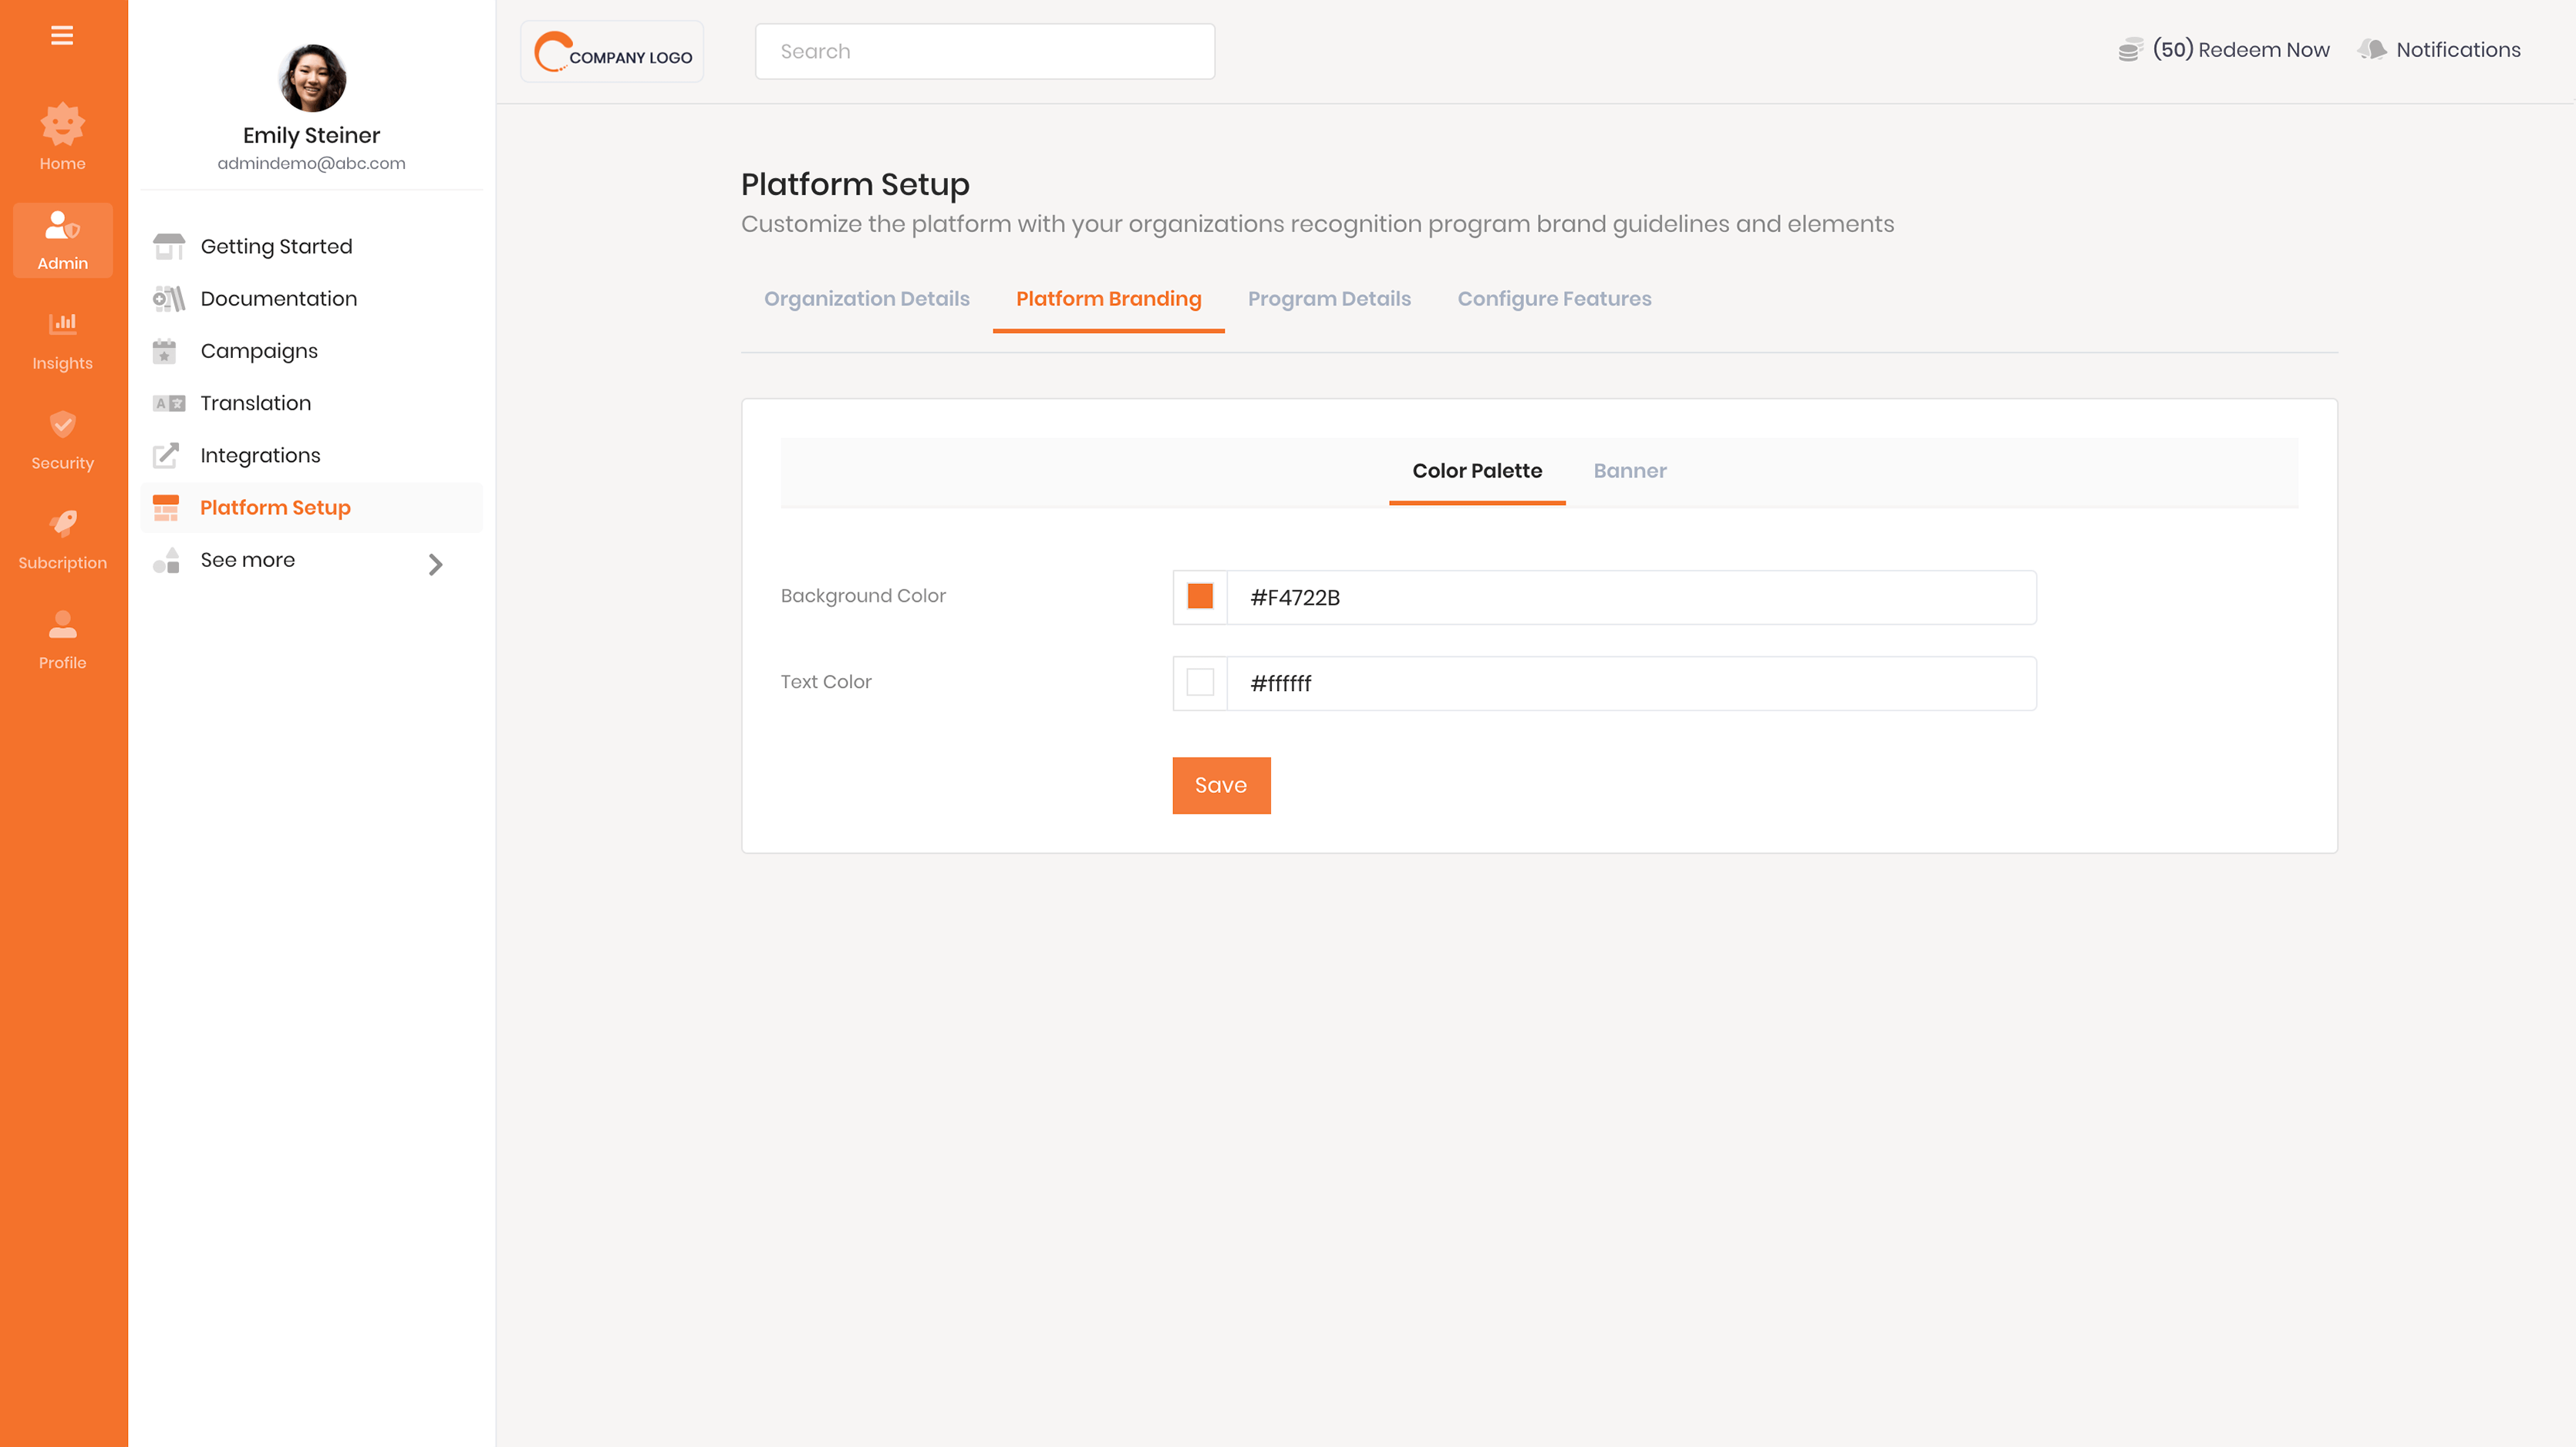The width and height of the screenshot is (2576, 1447).
Task: Click the Background Color label
Action: (863, 595)
